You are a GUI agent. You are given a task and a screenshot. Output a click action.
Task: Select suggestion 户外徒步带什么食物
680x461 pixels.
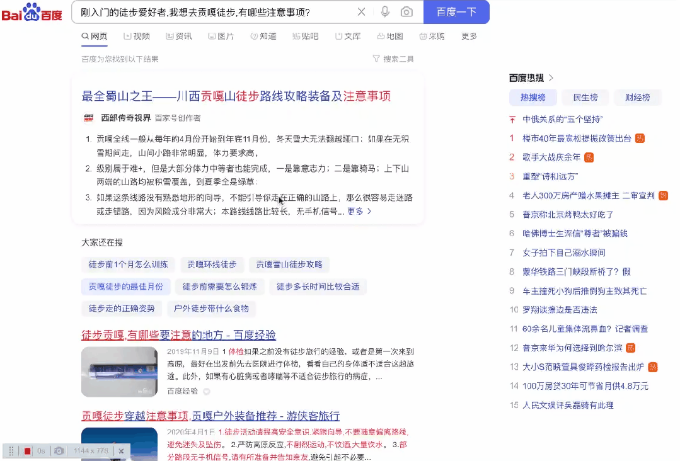coord(211,309)
